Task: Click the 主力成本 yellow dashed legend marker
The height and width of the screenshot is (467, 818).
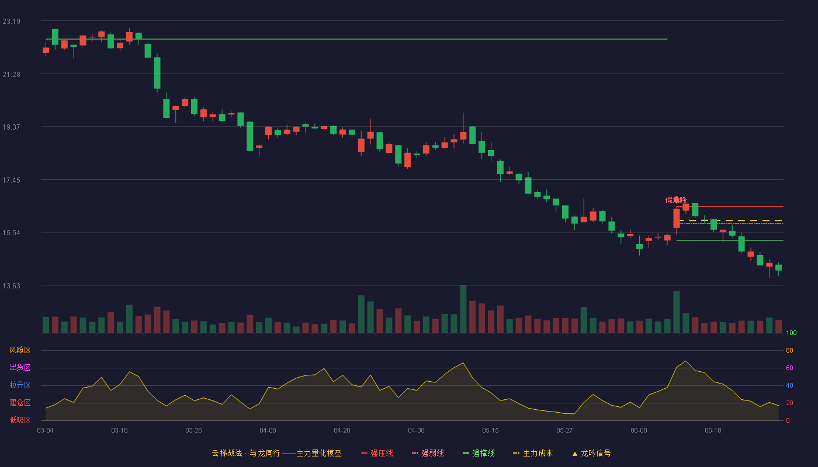Action: 517,453
